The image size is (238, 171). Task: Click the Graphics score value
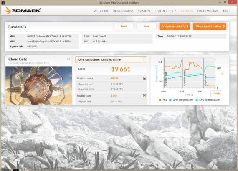[x=114, y=78]
